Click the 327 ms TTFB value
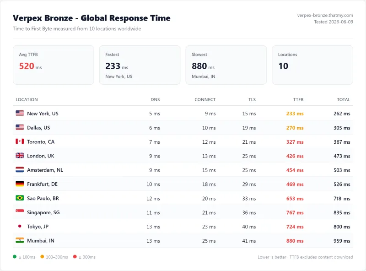366x271 pixels. tap(295, 142)
